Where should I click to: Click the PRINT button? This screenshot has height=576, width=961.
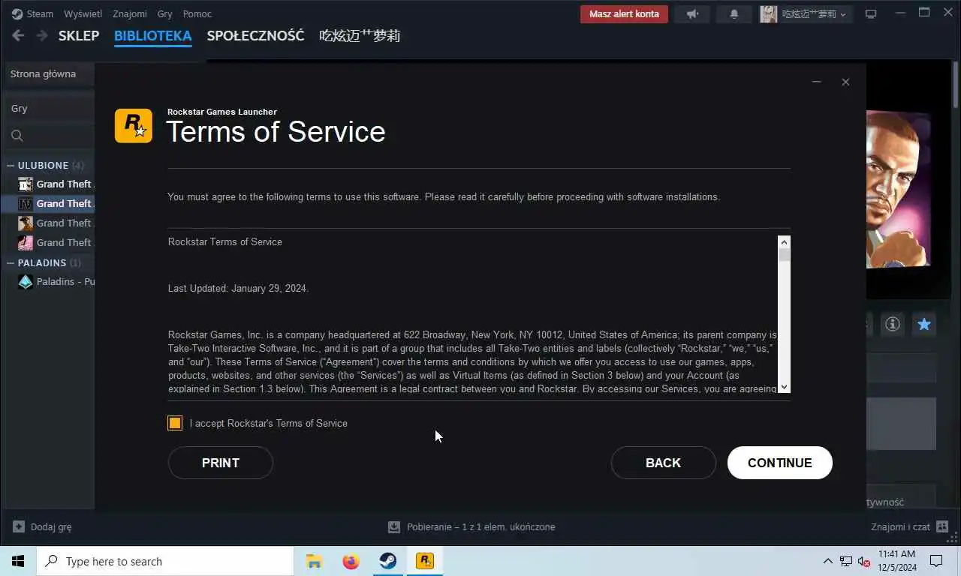(221, 463)
